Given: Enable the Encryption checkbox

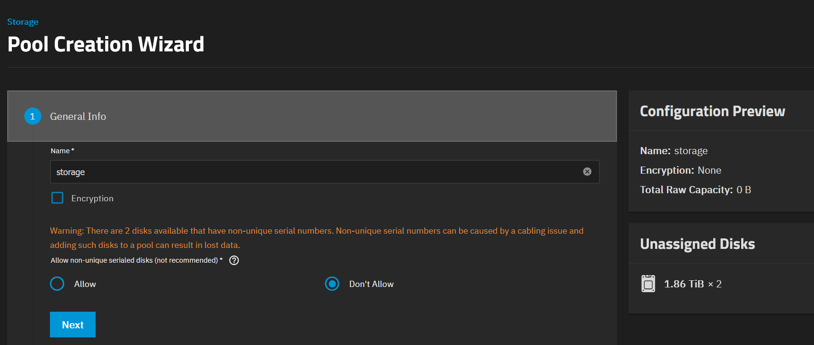Looking at the screenshot, I should click(x=58, y=198).
